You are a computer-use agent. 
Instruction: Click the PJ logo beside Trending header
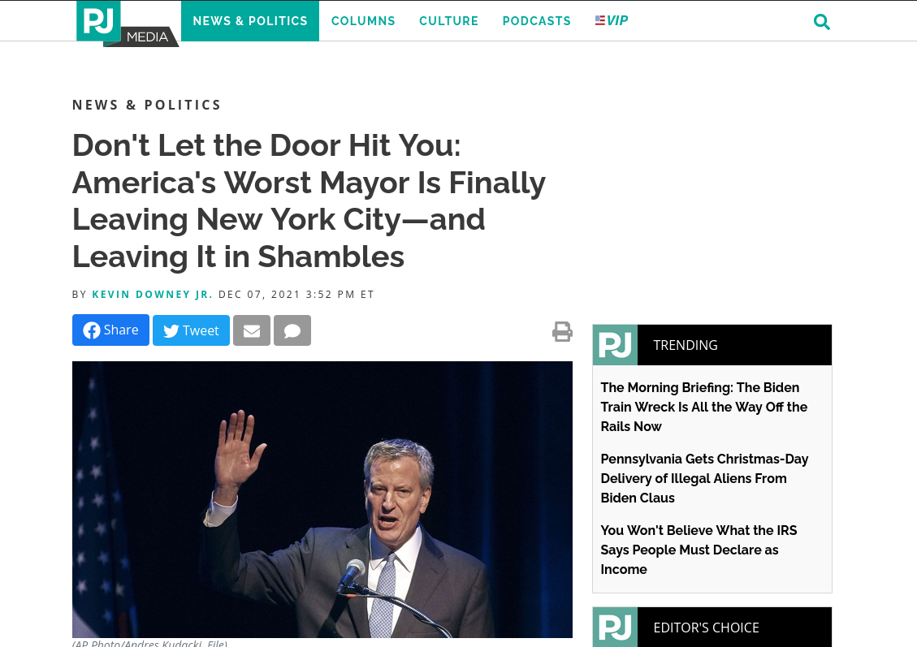pos(615,345)
